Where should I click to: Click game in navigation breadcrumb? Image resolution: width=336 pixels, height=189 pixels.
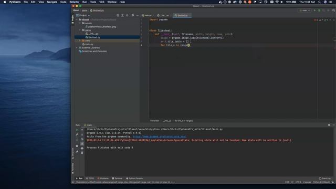(85, 10)
